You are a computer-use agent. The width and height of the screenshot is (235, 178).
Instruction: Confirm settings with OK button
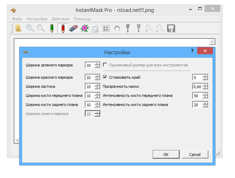(x=166, y=154)
